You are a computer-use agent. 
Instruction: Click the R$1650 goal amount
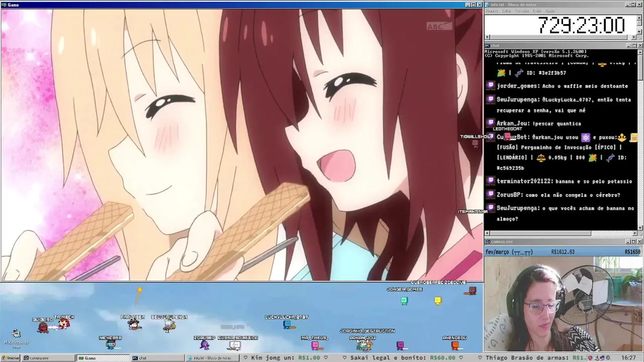(632, 252)
